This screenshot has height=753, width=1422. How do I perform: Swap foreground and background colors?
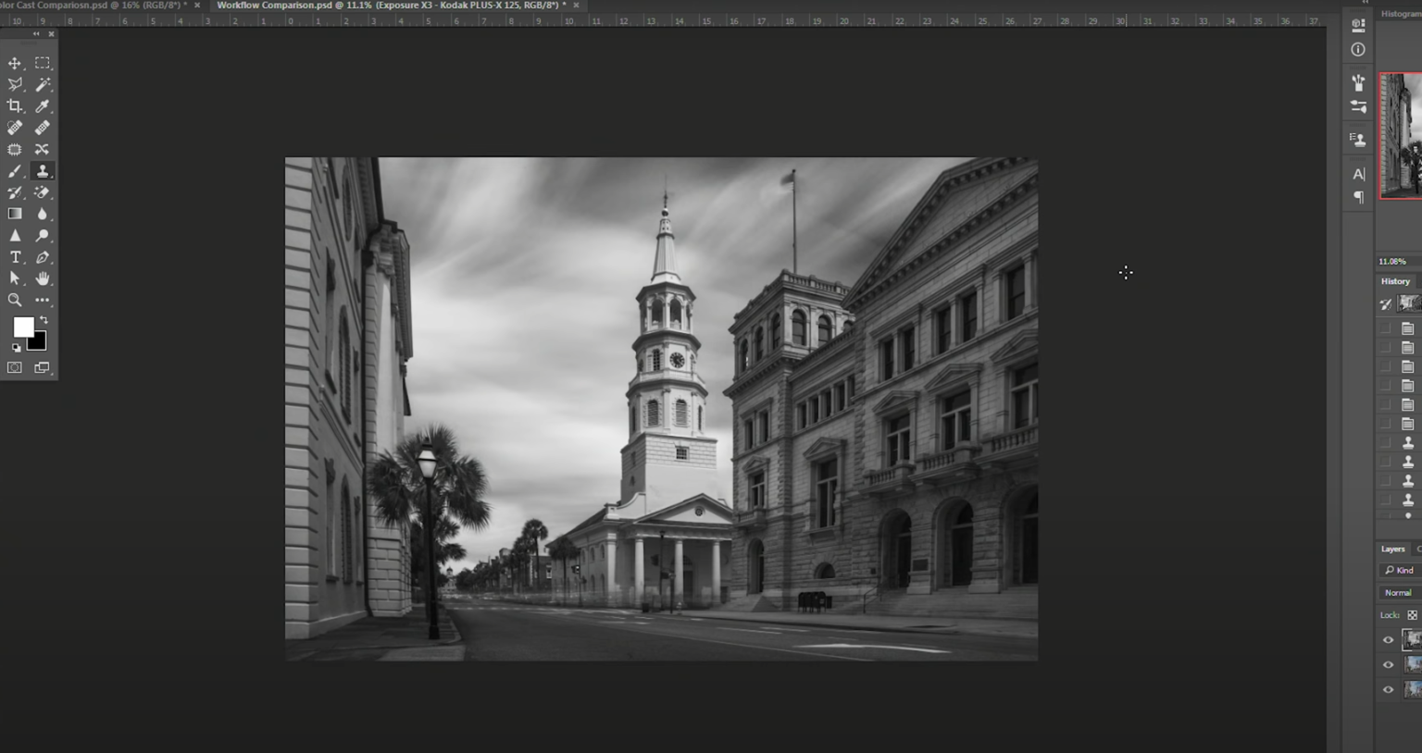[44, 319]
